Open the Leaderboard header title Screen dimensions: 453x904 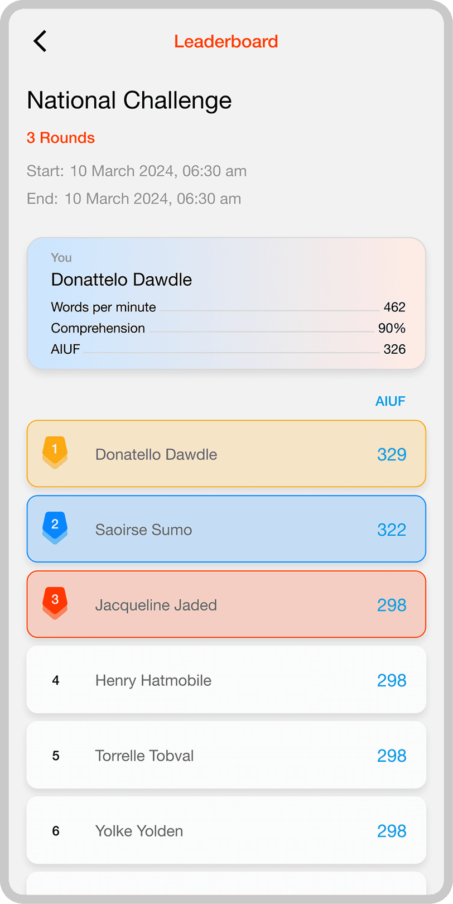point(226,41)
